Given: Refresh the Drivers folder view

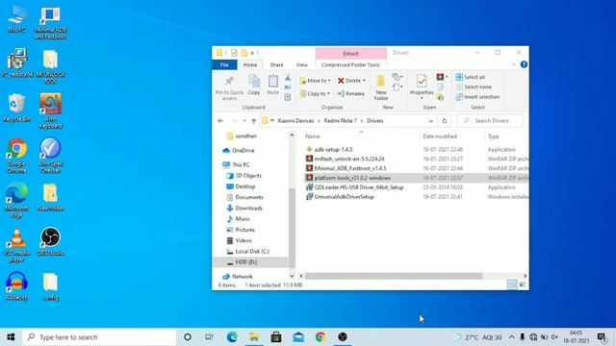Looking at the screenshot, I should pyautogui.click(x=445, y=121).
